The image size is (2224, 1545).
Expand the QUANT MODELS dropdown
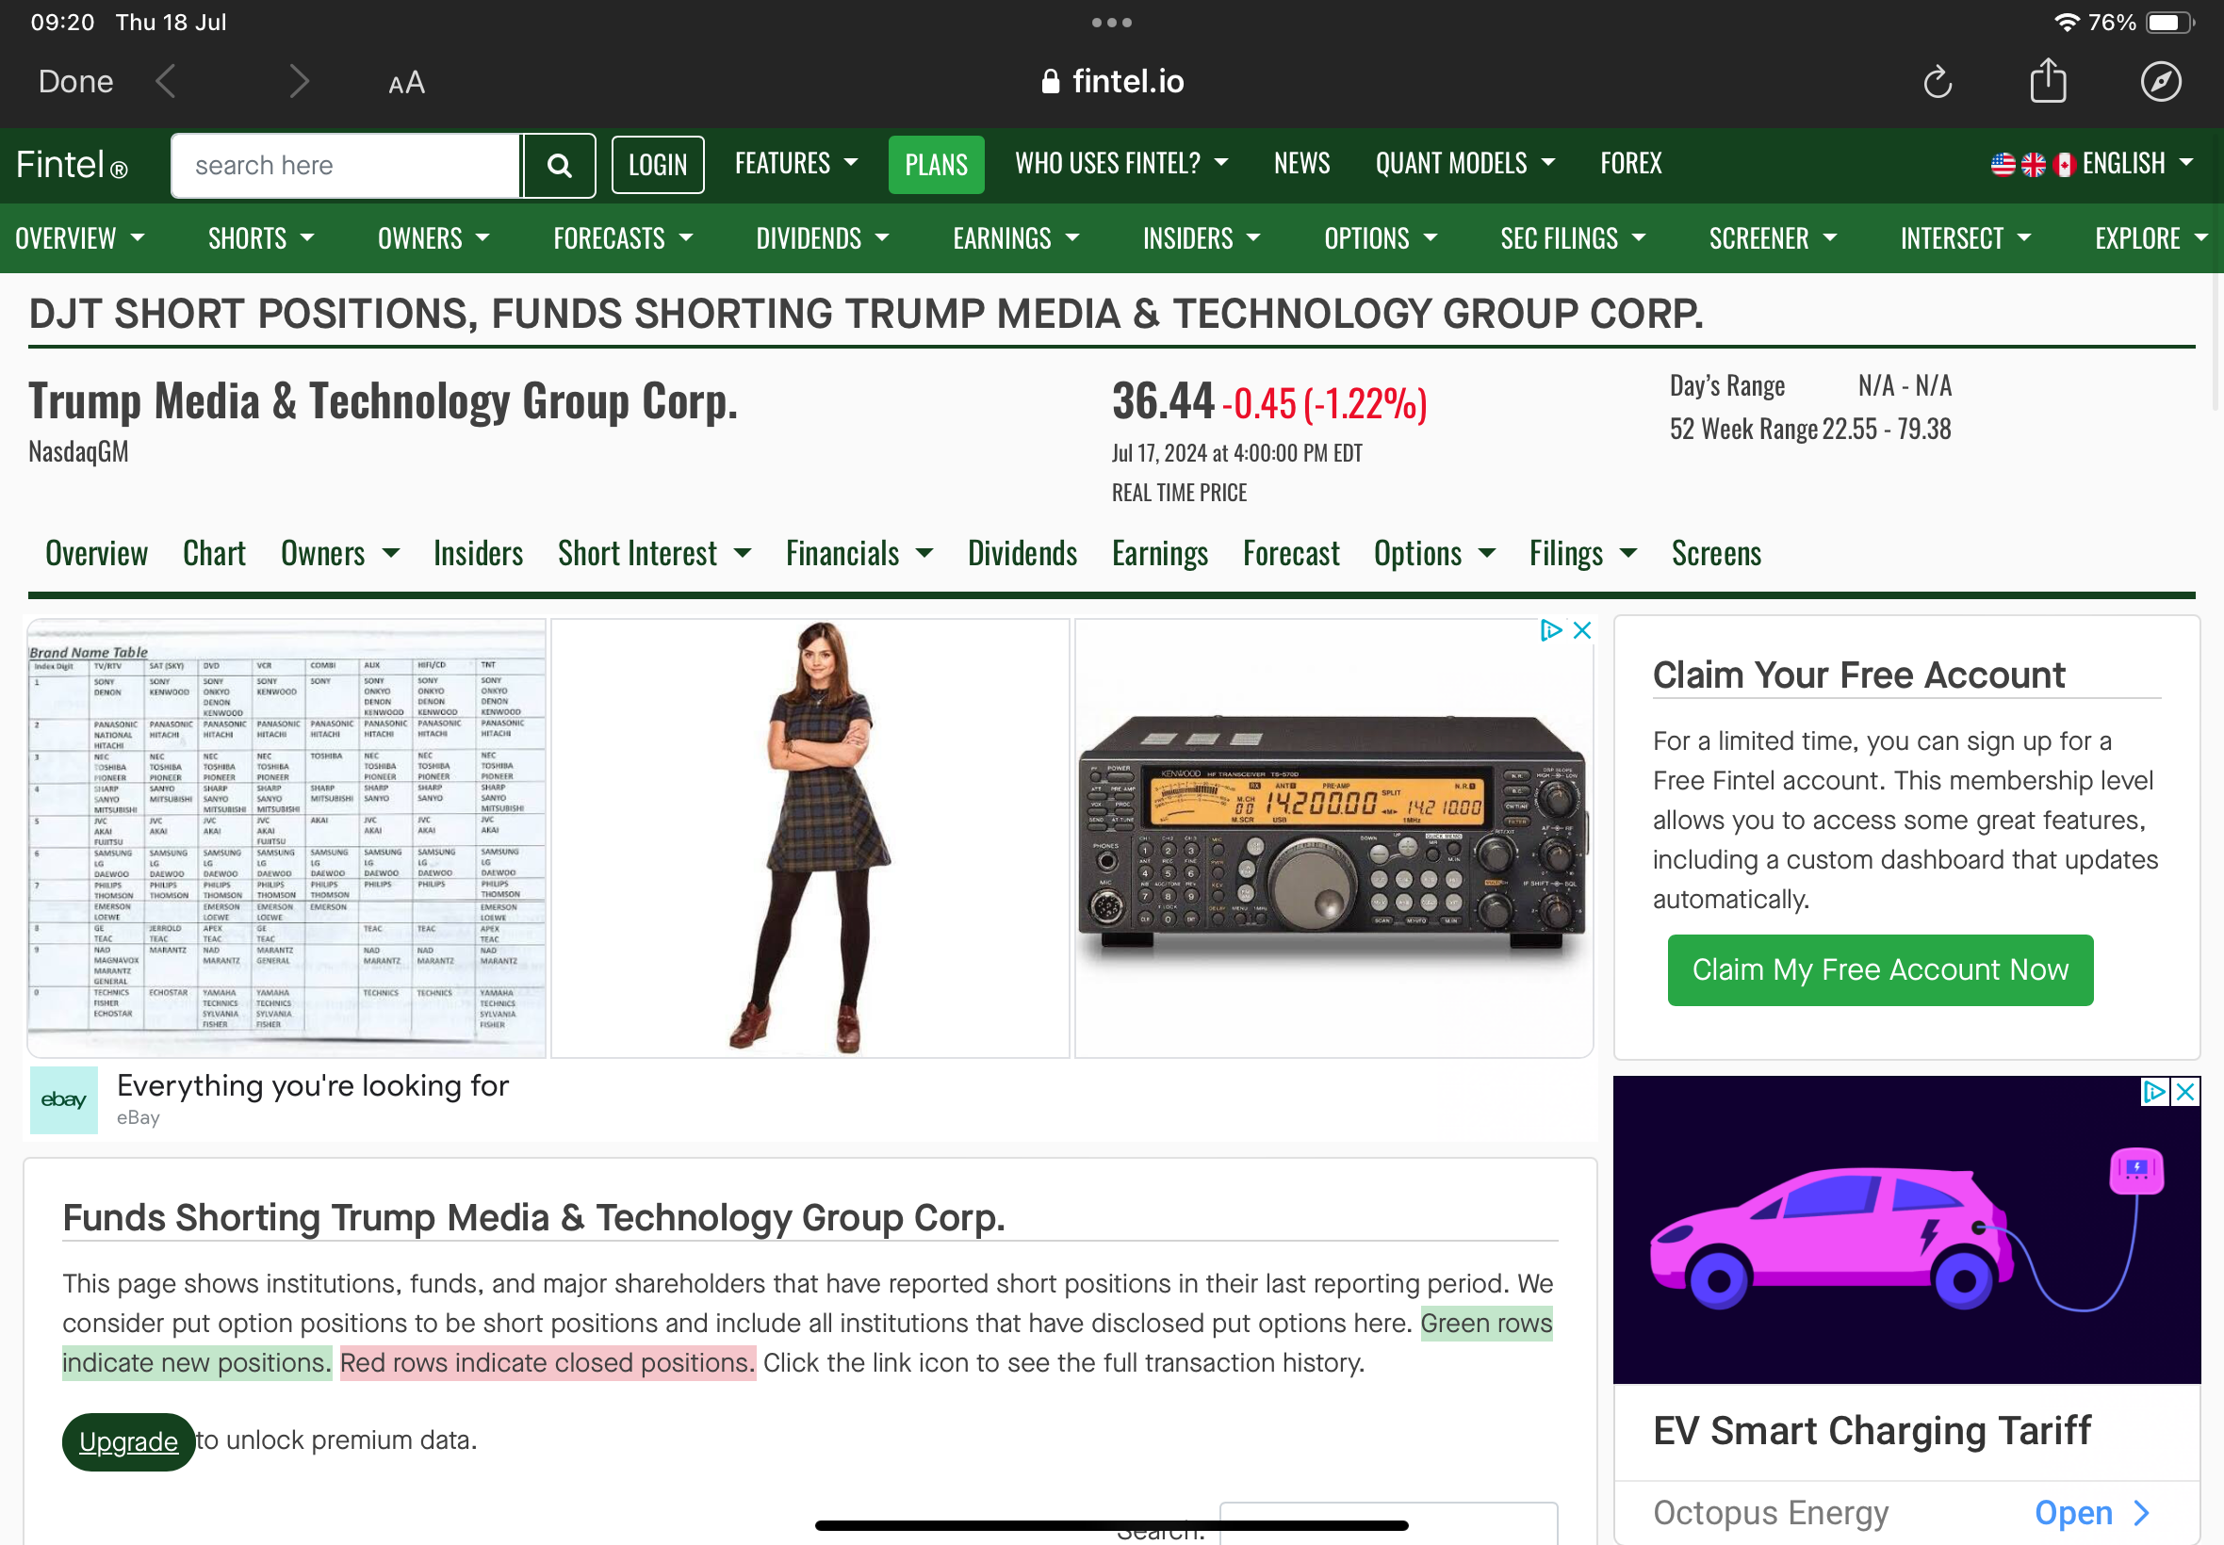(x=1464, y=164)
